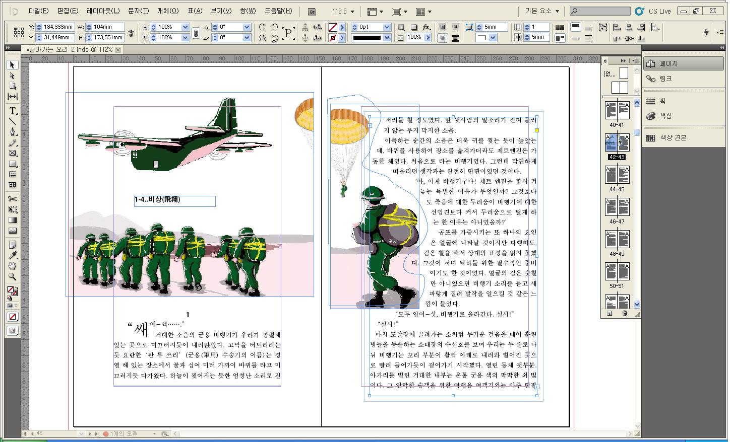Open the 문자(T) menu

(x=138, y=11)
